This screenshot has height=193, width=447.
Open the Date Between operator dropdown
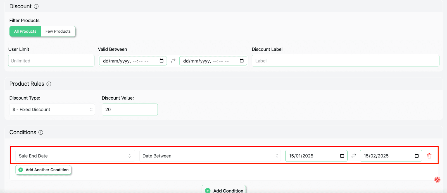[210, 156]
